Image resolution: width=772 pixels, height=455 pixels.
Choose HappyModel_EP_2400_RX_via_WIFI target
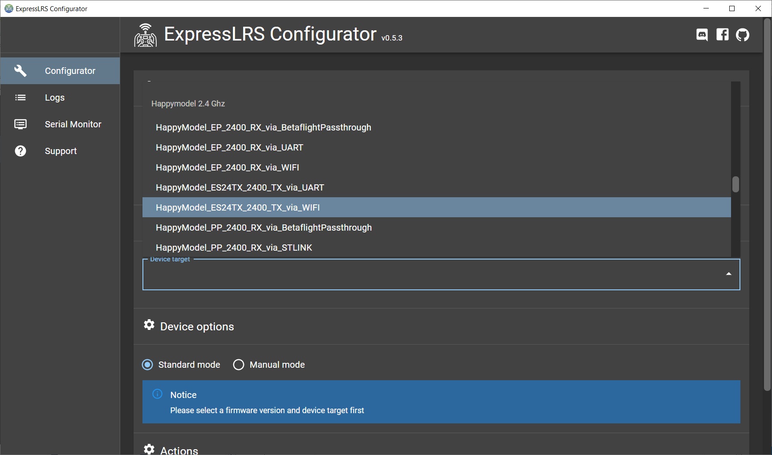pyautogui.click(x=437, y=167)
